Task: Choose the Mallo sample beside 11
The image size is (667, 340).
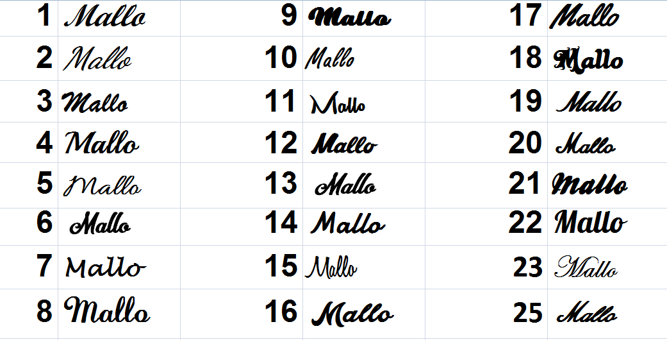Action: click(338, 103)
